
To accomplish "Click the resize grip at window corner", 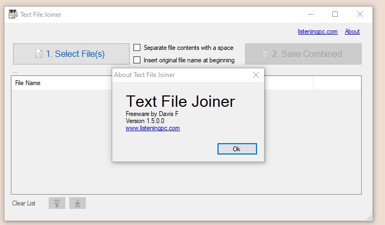I will click(x=369, y=217).
